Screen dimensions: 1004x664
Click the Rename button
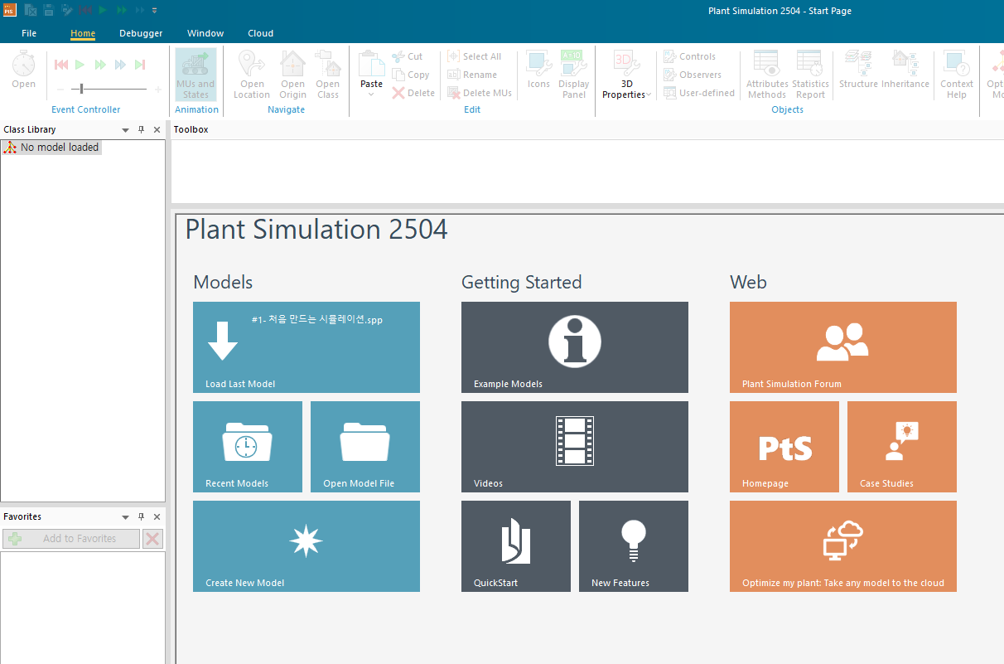471,75
